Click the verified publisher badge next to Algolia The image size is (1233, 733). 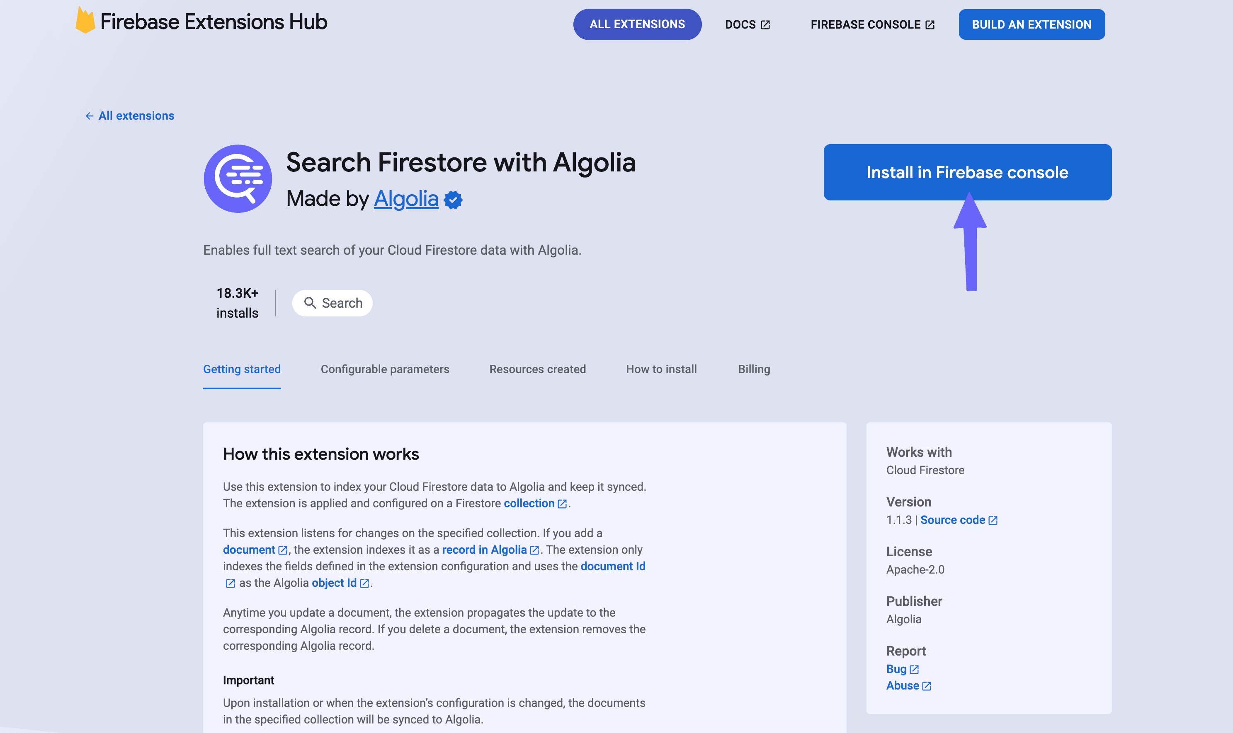pos(453,200)
